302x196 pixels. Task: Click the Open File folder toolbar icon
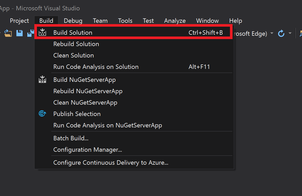[8, 33]
